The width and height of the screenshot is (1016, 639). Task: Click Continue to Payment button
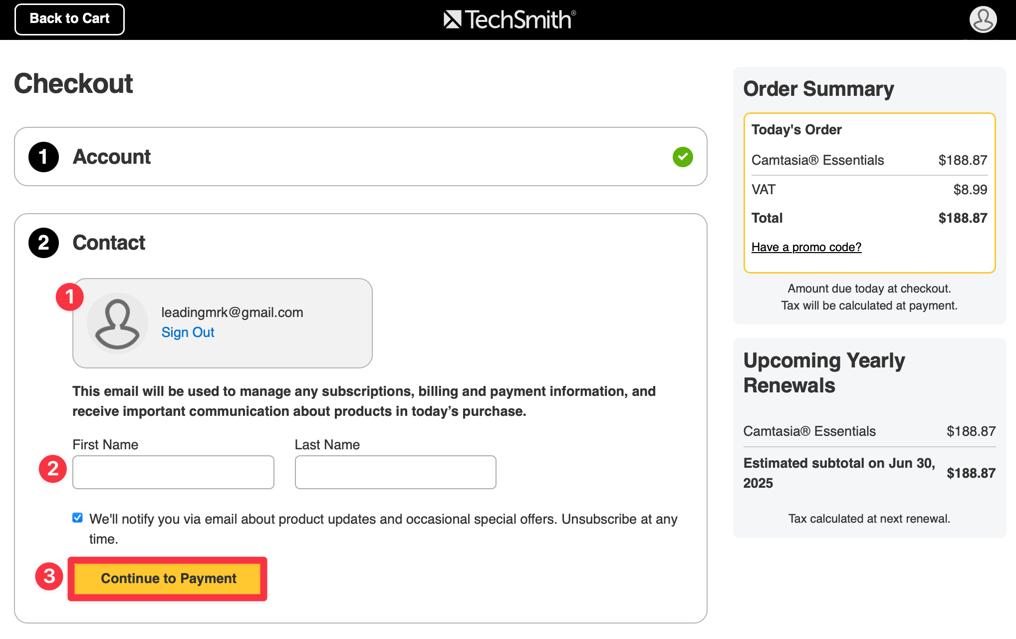point(168,579)
